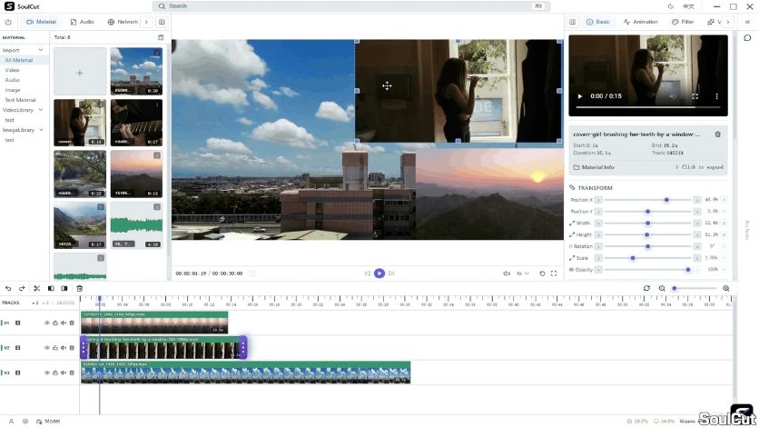The image size is (759, 428).
Task: Open the playback speed 1x dropdown
Action: [x=523, y=274]
